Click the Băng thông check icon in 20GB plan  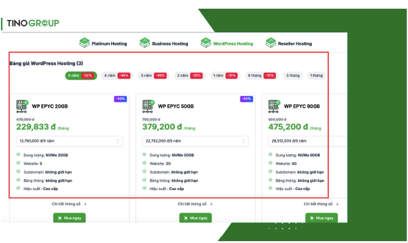click(18, 180)
